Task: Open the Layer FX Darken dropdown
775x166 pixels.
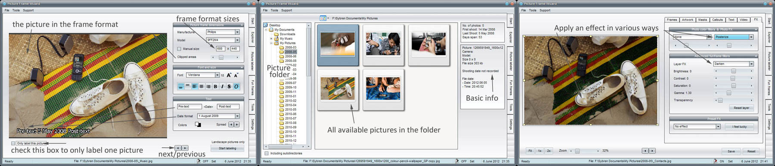Action: point(733,64)
